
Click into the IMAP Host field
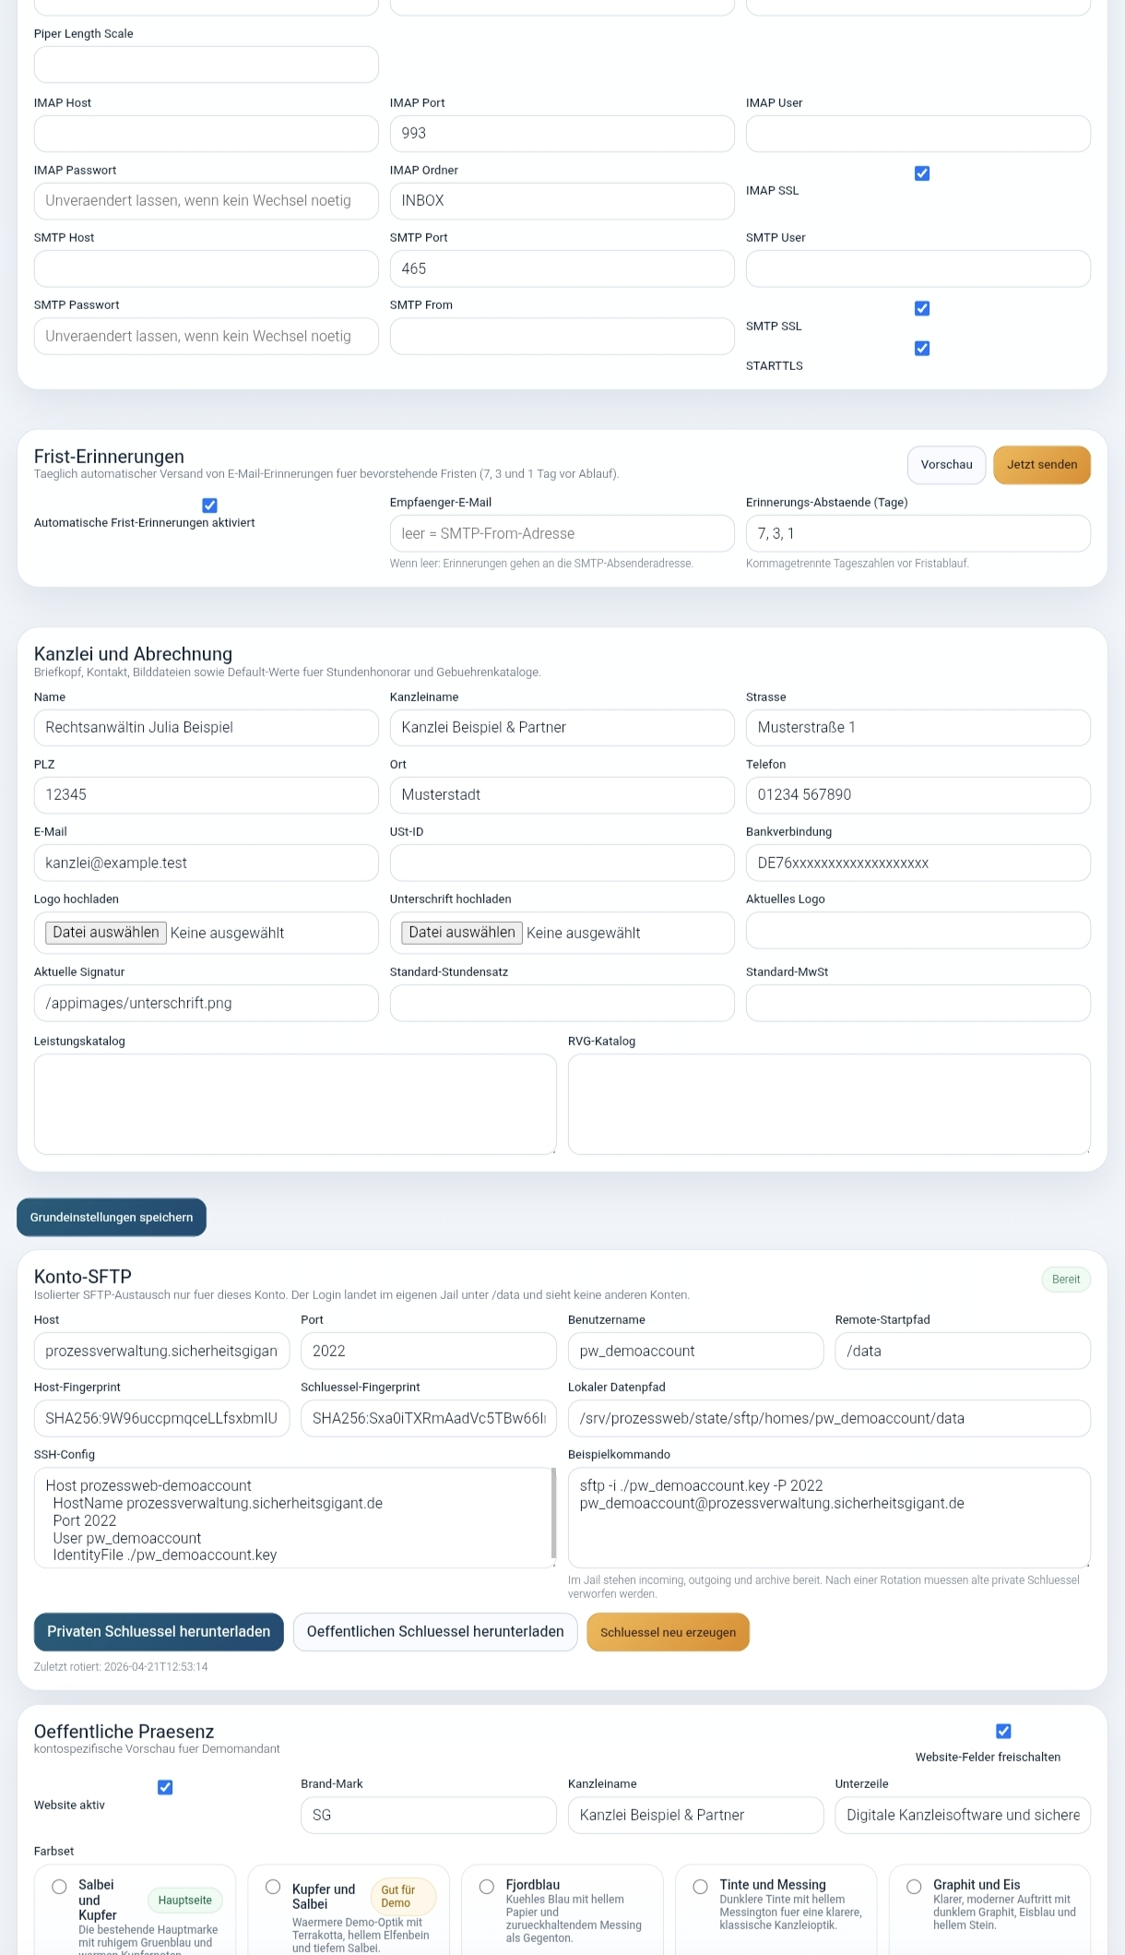coord(206,134)
